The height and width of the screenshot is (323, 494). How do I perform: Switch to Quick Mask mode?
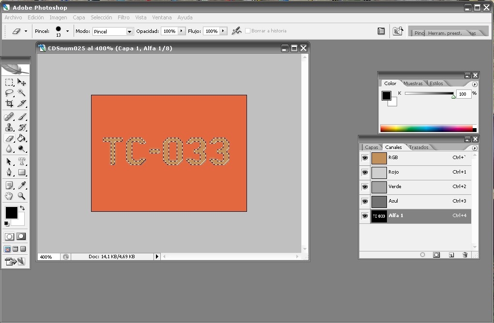click(x=21, y=236)
